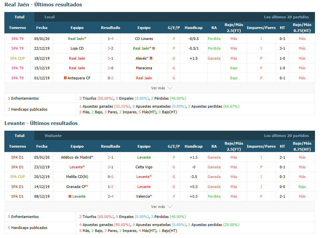Open the Melilla CD(N) team link

tap(77, 177)
